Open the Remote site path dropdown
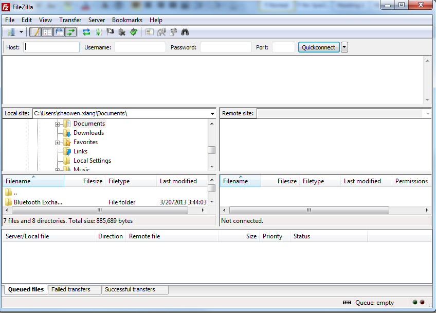The height and width of the screenshot is (313, 436). tap(428, 113)
